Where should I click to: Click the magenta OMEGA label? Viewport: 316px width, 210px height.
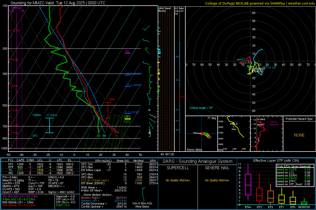click(17, 8)
